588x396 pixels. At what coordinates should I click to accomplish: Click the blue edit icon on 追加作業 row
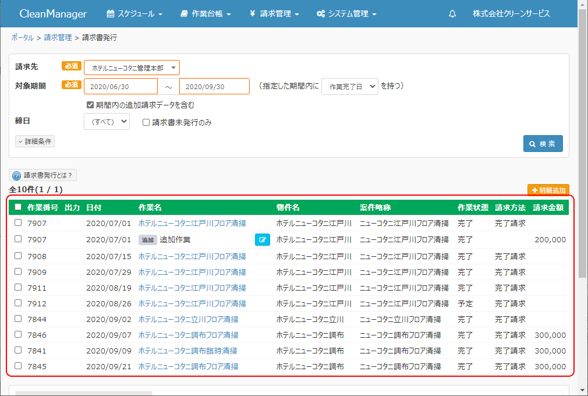tap(263, 239)
